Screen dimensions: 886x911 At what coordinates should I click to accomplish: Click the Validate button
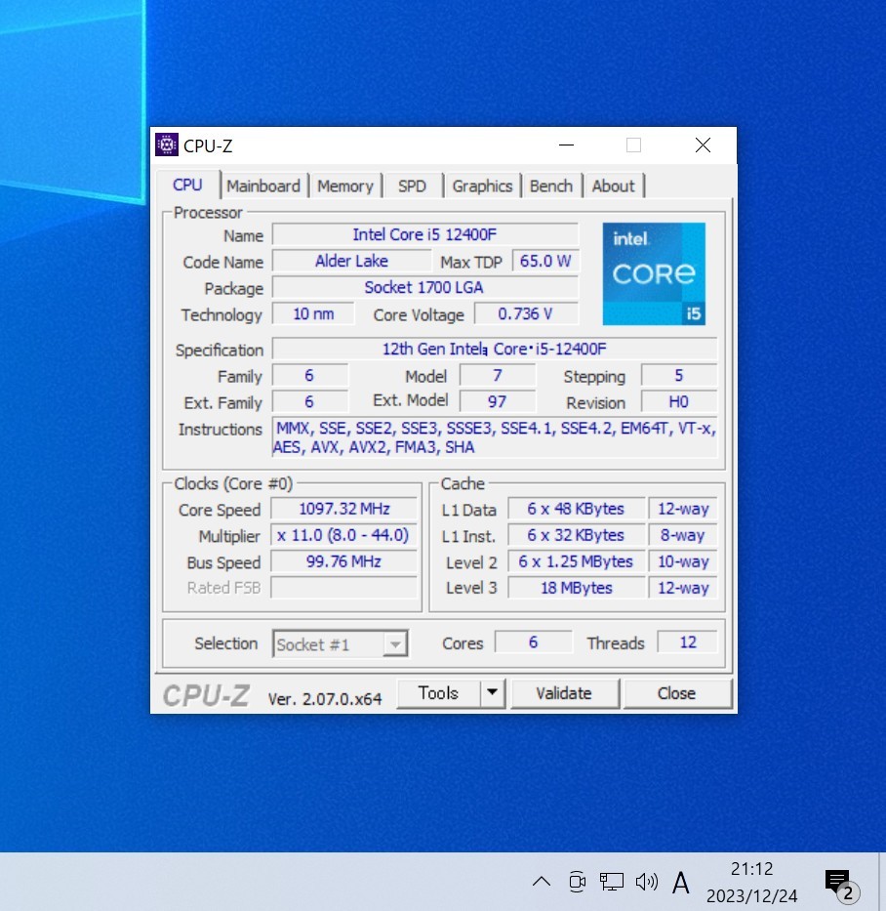point(564,693)
